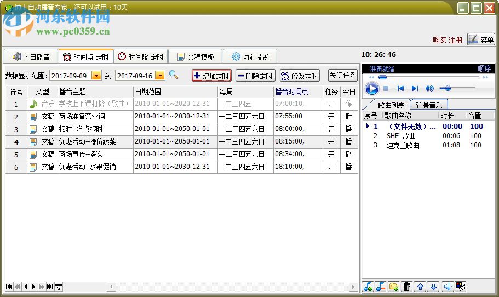Switch to the 今日播音 tab
The image size is (499, 297).
[x=31, y=56]
